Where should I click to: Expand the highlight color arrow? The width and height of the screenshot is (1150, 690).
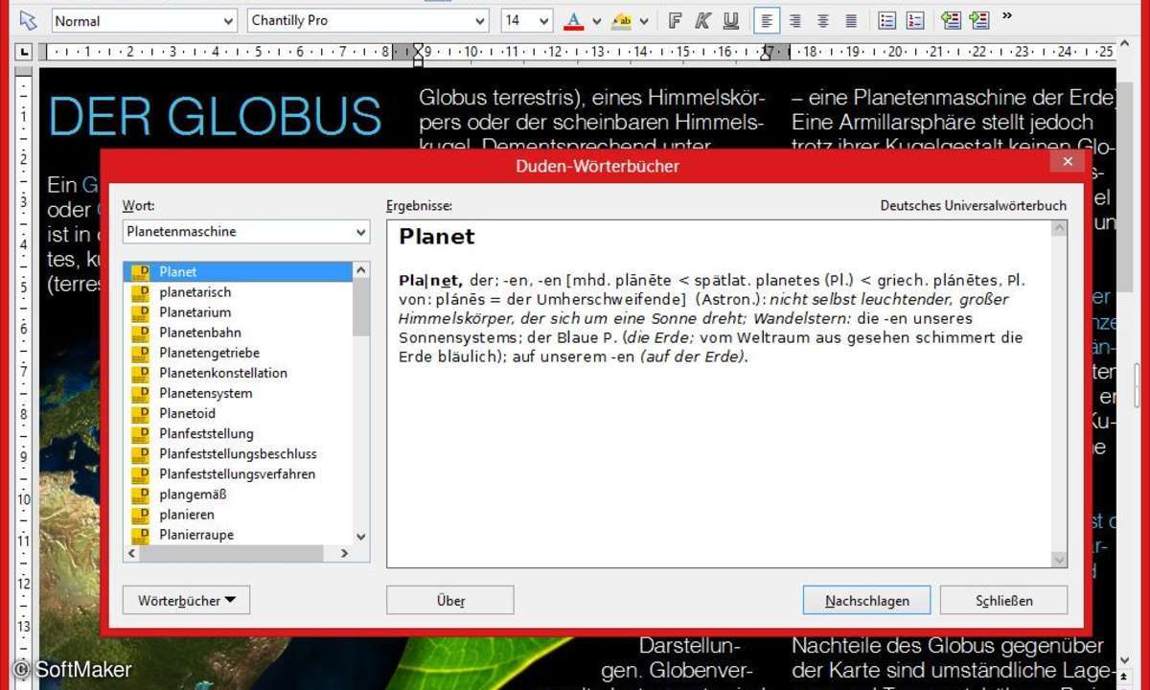coord(644,21)
